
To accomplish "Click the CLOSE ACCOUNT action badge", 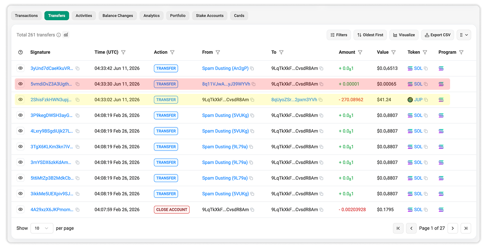I will pos(172,210).
